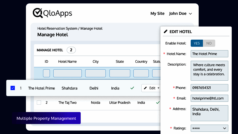Sort by the Hotel Name column header
Image resolution: width=238 pixels, height=134 pixels.
click(x=67, y=62)
